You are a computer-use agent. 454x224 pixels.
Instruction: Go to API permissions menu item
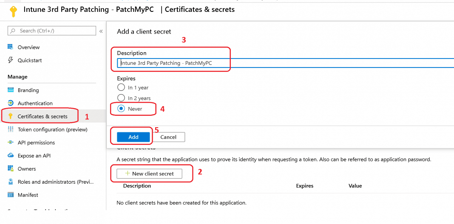click(x=36, y=143)
